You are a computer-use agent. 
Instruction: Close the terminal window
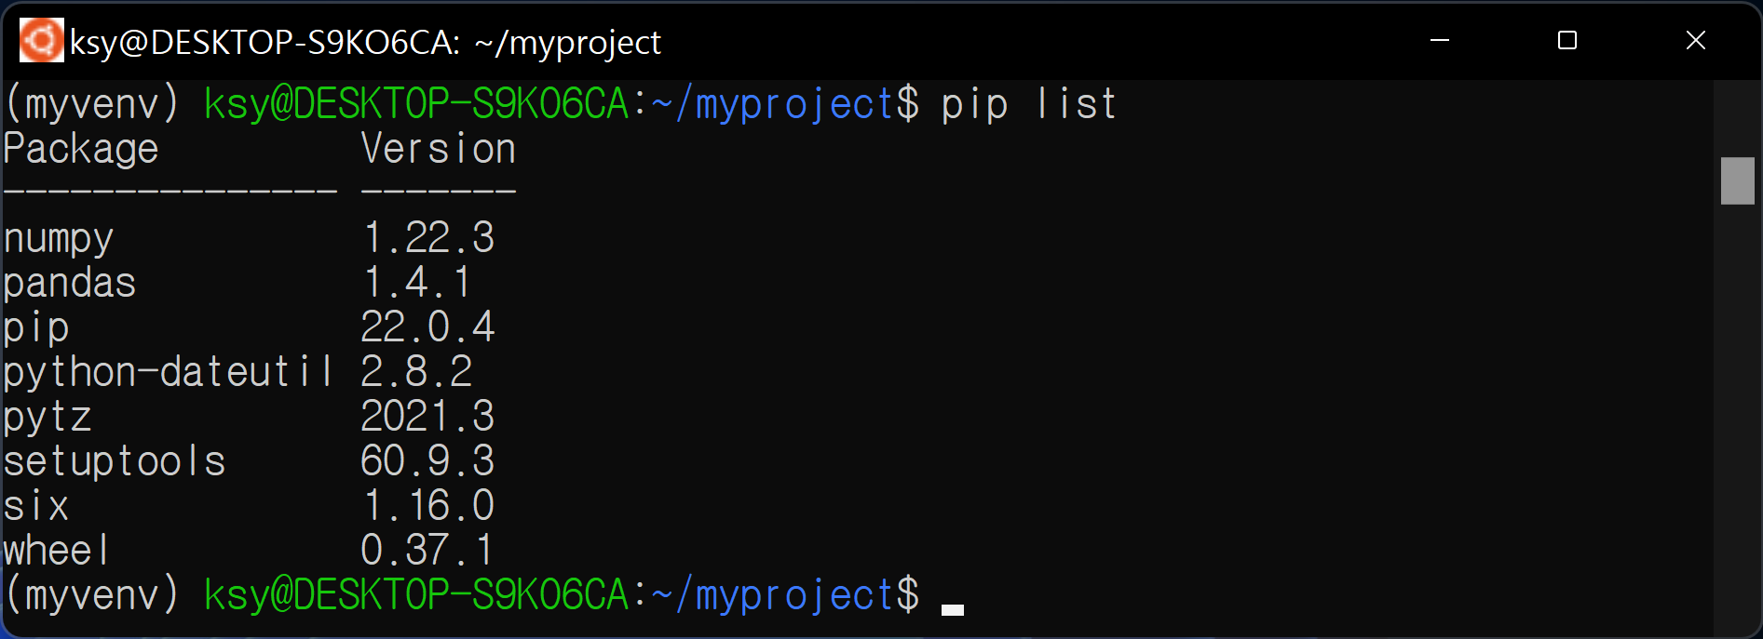coord(1696,41)
